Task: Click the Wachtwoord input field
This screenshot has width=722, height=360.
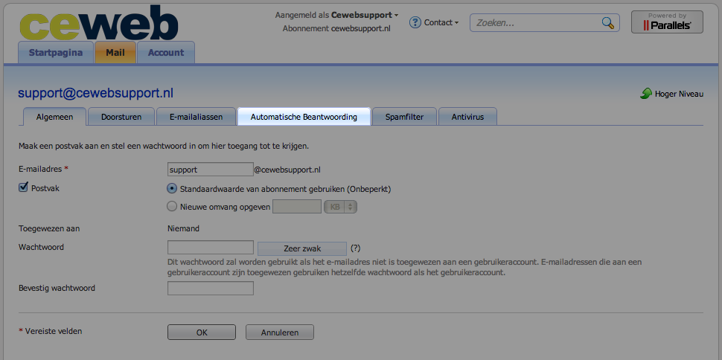Action: (x=211, y=248)
